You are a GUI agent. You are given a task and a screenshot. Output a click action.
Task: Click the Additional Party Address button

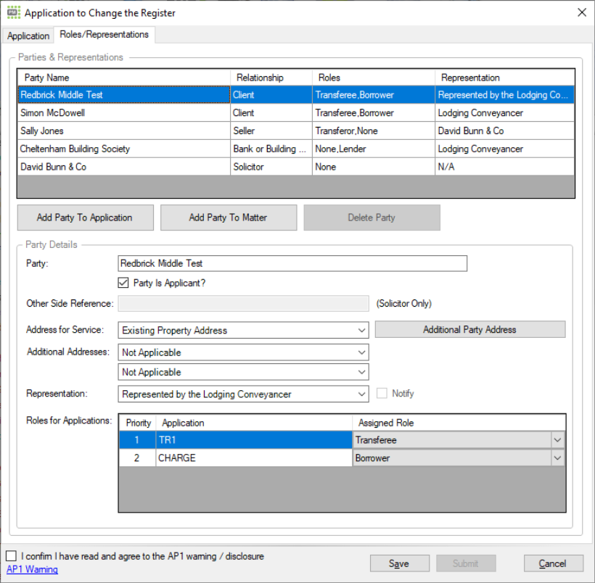[x=469, y=328]
